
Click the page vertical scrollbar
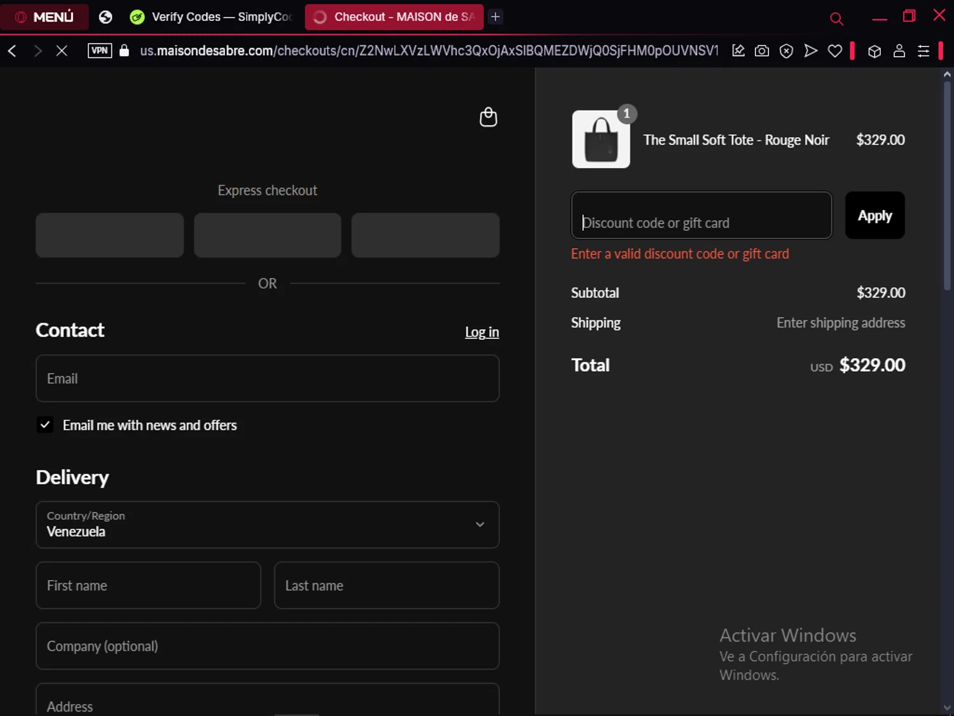948,185
